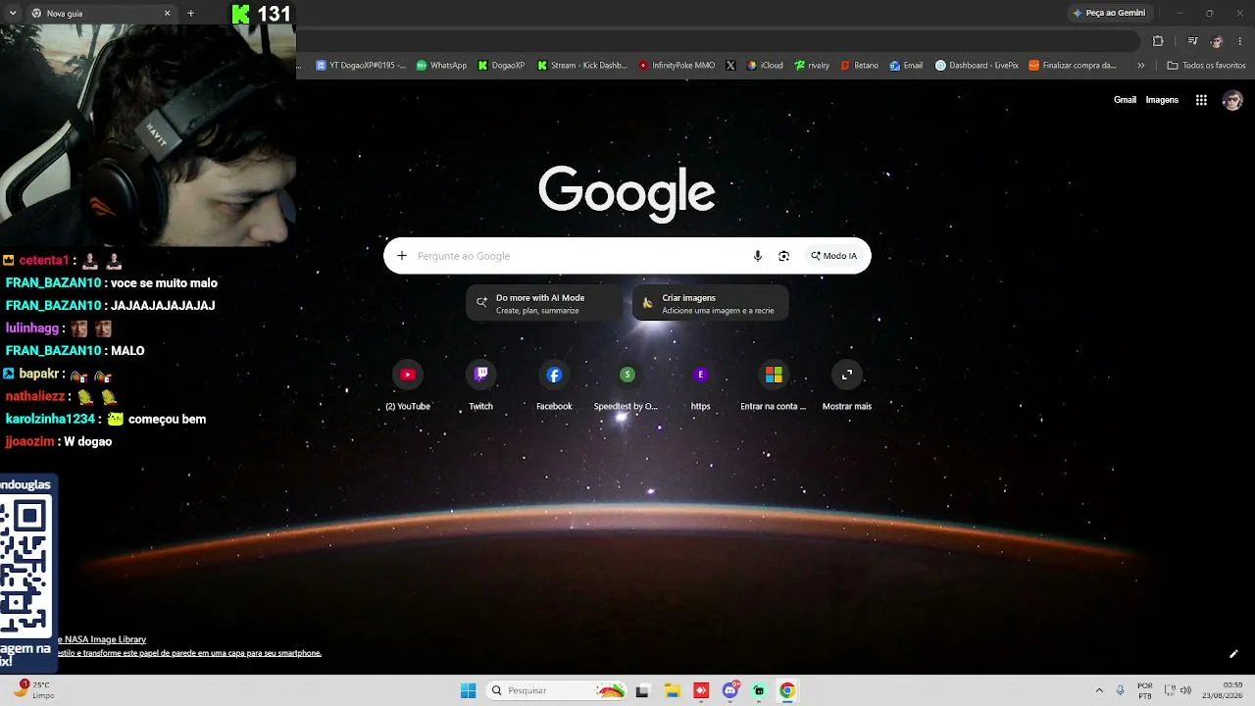
Task: Click the customize page pencil icon
Action: [1233, 654]
